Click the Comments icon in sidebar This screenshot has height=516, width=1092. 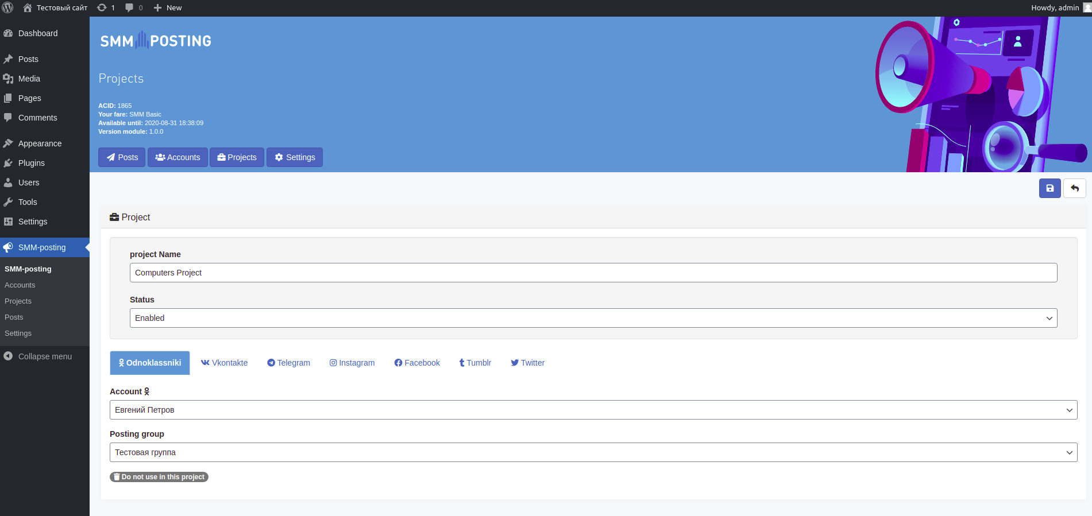[8, 118]
